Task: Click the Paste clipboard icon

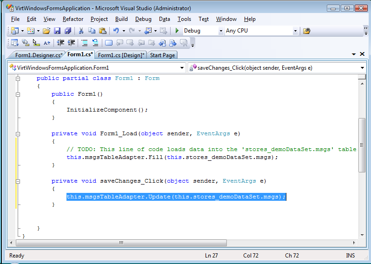Action: (102, 31)
